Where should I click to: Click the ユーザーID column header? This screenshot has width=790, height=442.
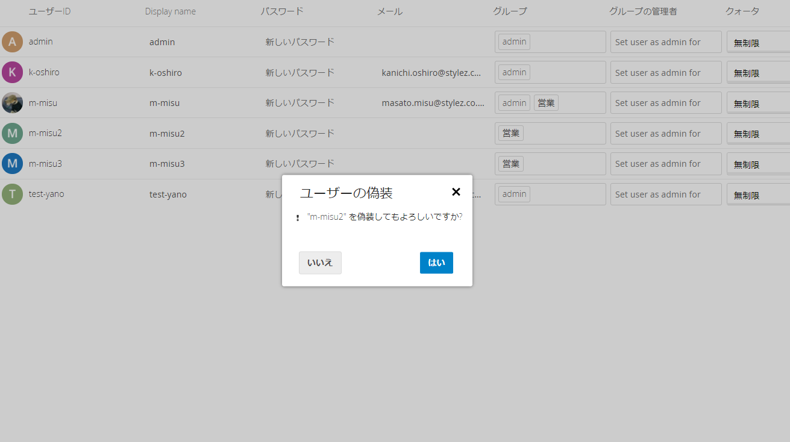click(x=49, y=11)
